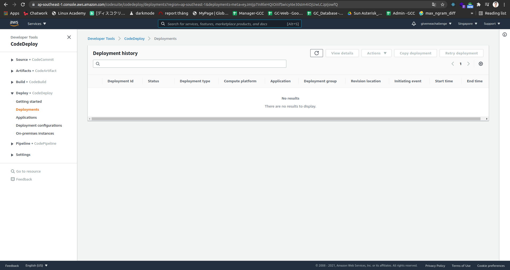The image size is (510, 270).
Task: Open the translate icon in the address bar
Action: [434, 5]
